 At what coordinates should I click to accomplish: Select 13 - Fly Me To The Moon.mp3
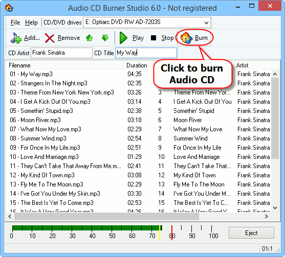click(47, 184)
